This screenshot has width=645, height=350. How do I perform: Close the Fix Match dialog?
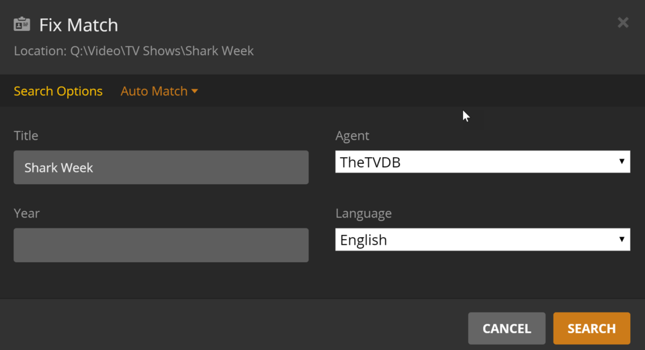click(623, 23)
